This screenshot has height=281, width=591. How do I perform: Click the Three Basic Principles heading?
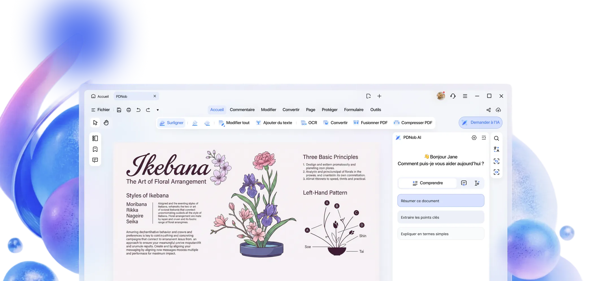click(x=330, y=157)
